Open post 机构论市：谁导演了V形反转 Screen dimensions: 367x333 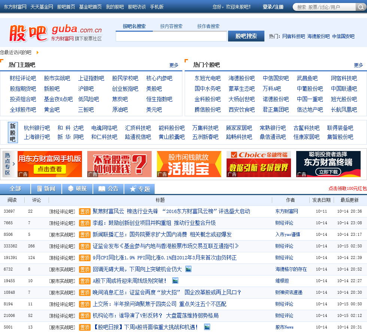pyautogui.click(x=156, y=316)
